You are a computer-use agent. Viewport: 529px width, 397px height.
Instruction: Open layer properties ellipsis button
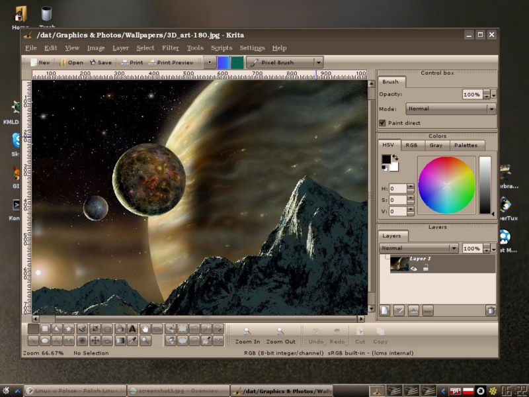pos(428,310)
